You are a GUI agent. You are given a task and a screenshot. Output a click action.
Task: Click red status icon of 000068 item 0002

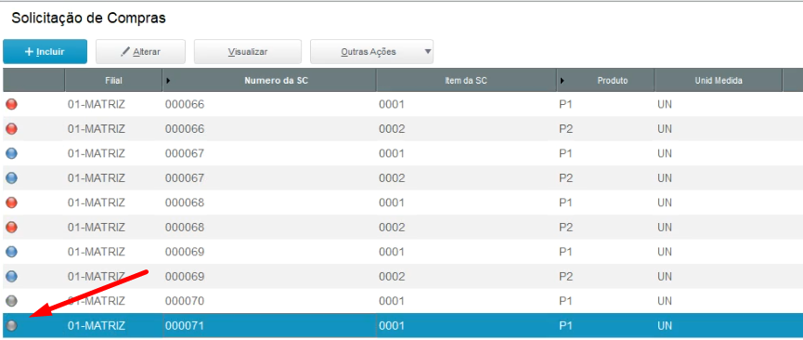(x=11, y=228)
